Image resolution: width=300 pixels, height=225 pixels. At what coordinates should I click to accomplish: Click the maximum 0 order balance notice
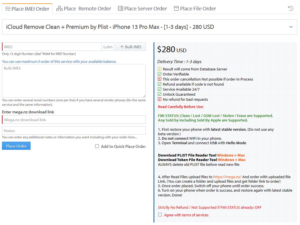coord(59,62)
